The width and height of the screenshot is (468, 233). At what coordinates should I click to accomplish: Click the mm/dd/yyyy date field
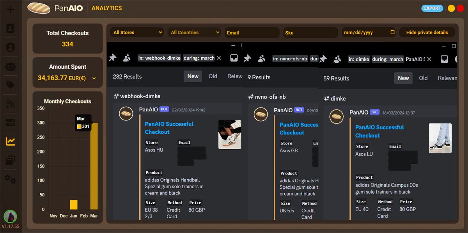pyautogui.click(x=369, y=32)
